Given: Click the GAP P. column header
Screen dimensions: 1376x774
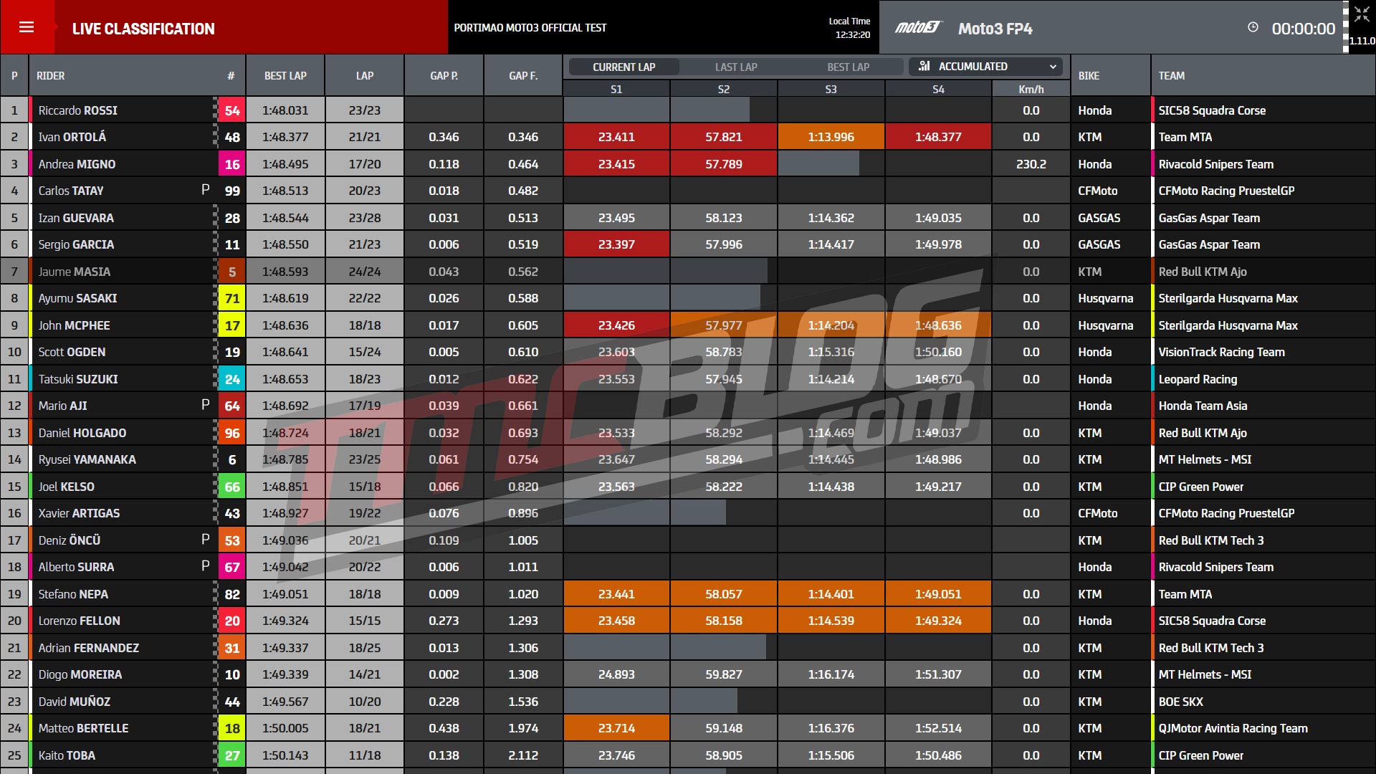Looking at the screenshot, I should click(x=444, y=76).
